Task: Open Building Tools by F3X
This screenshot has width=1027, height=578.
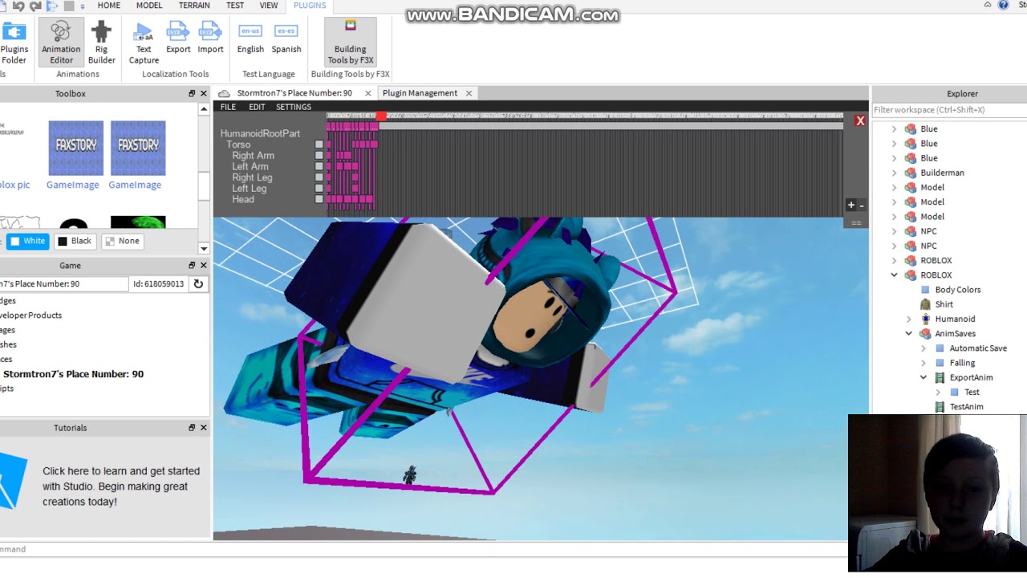Action: click(351, 43)
